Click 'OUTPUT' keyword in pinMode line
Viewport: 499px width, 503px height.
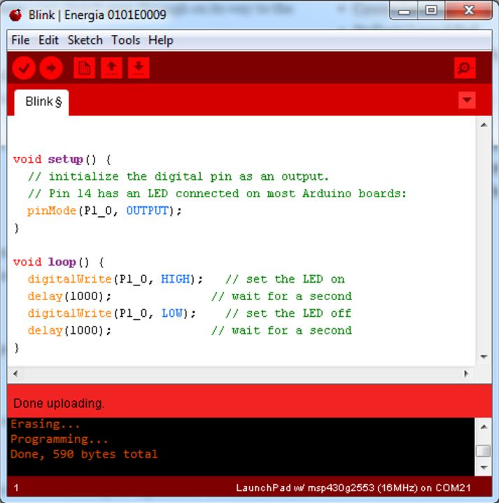tap(147, 211)
